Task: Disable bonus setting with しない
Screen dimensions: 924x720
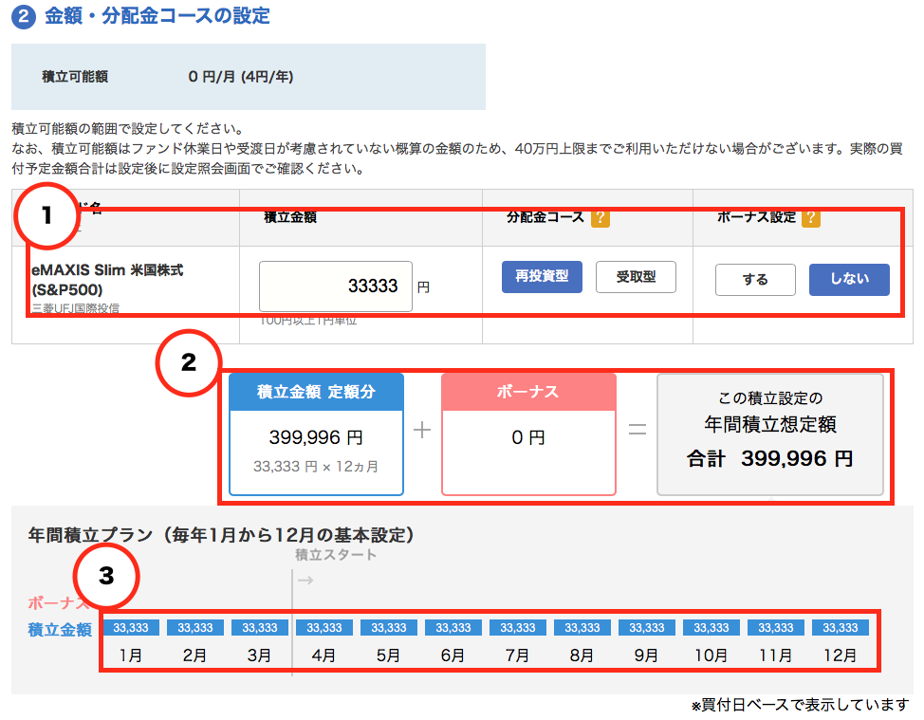Action: 849,280
